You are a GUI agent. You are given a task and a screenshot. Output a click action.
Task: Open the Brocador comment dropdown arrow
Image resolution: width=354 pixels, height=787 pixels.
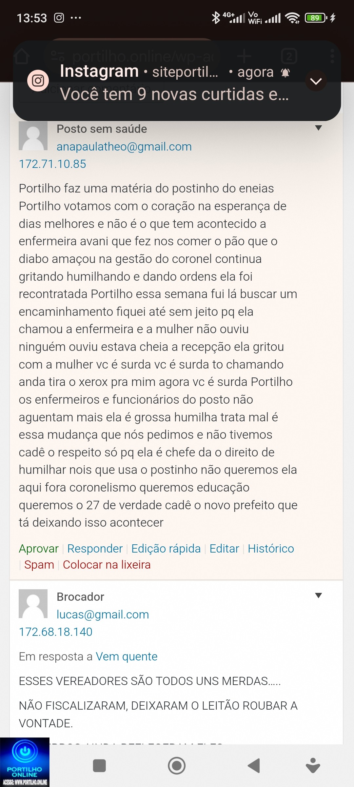coord(318,595)
